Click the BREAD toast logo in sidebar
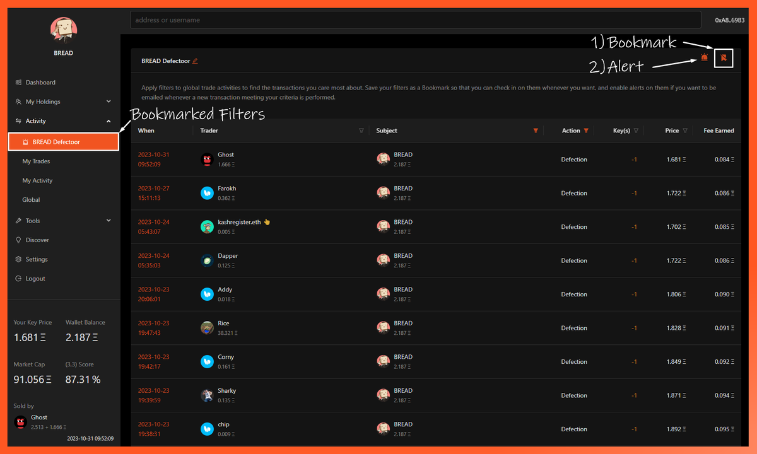757x454 pixels. [x=64, y=29]
